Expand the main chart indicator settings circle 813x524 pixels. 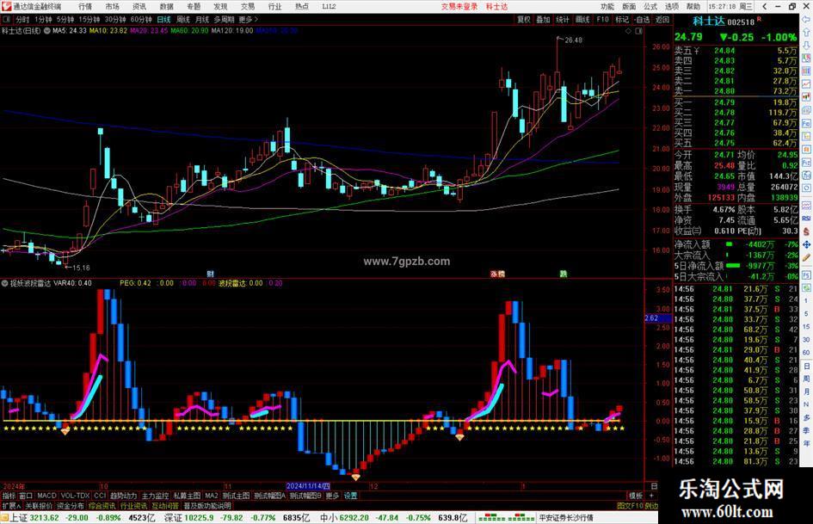click(x=47, y=31)
